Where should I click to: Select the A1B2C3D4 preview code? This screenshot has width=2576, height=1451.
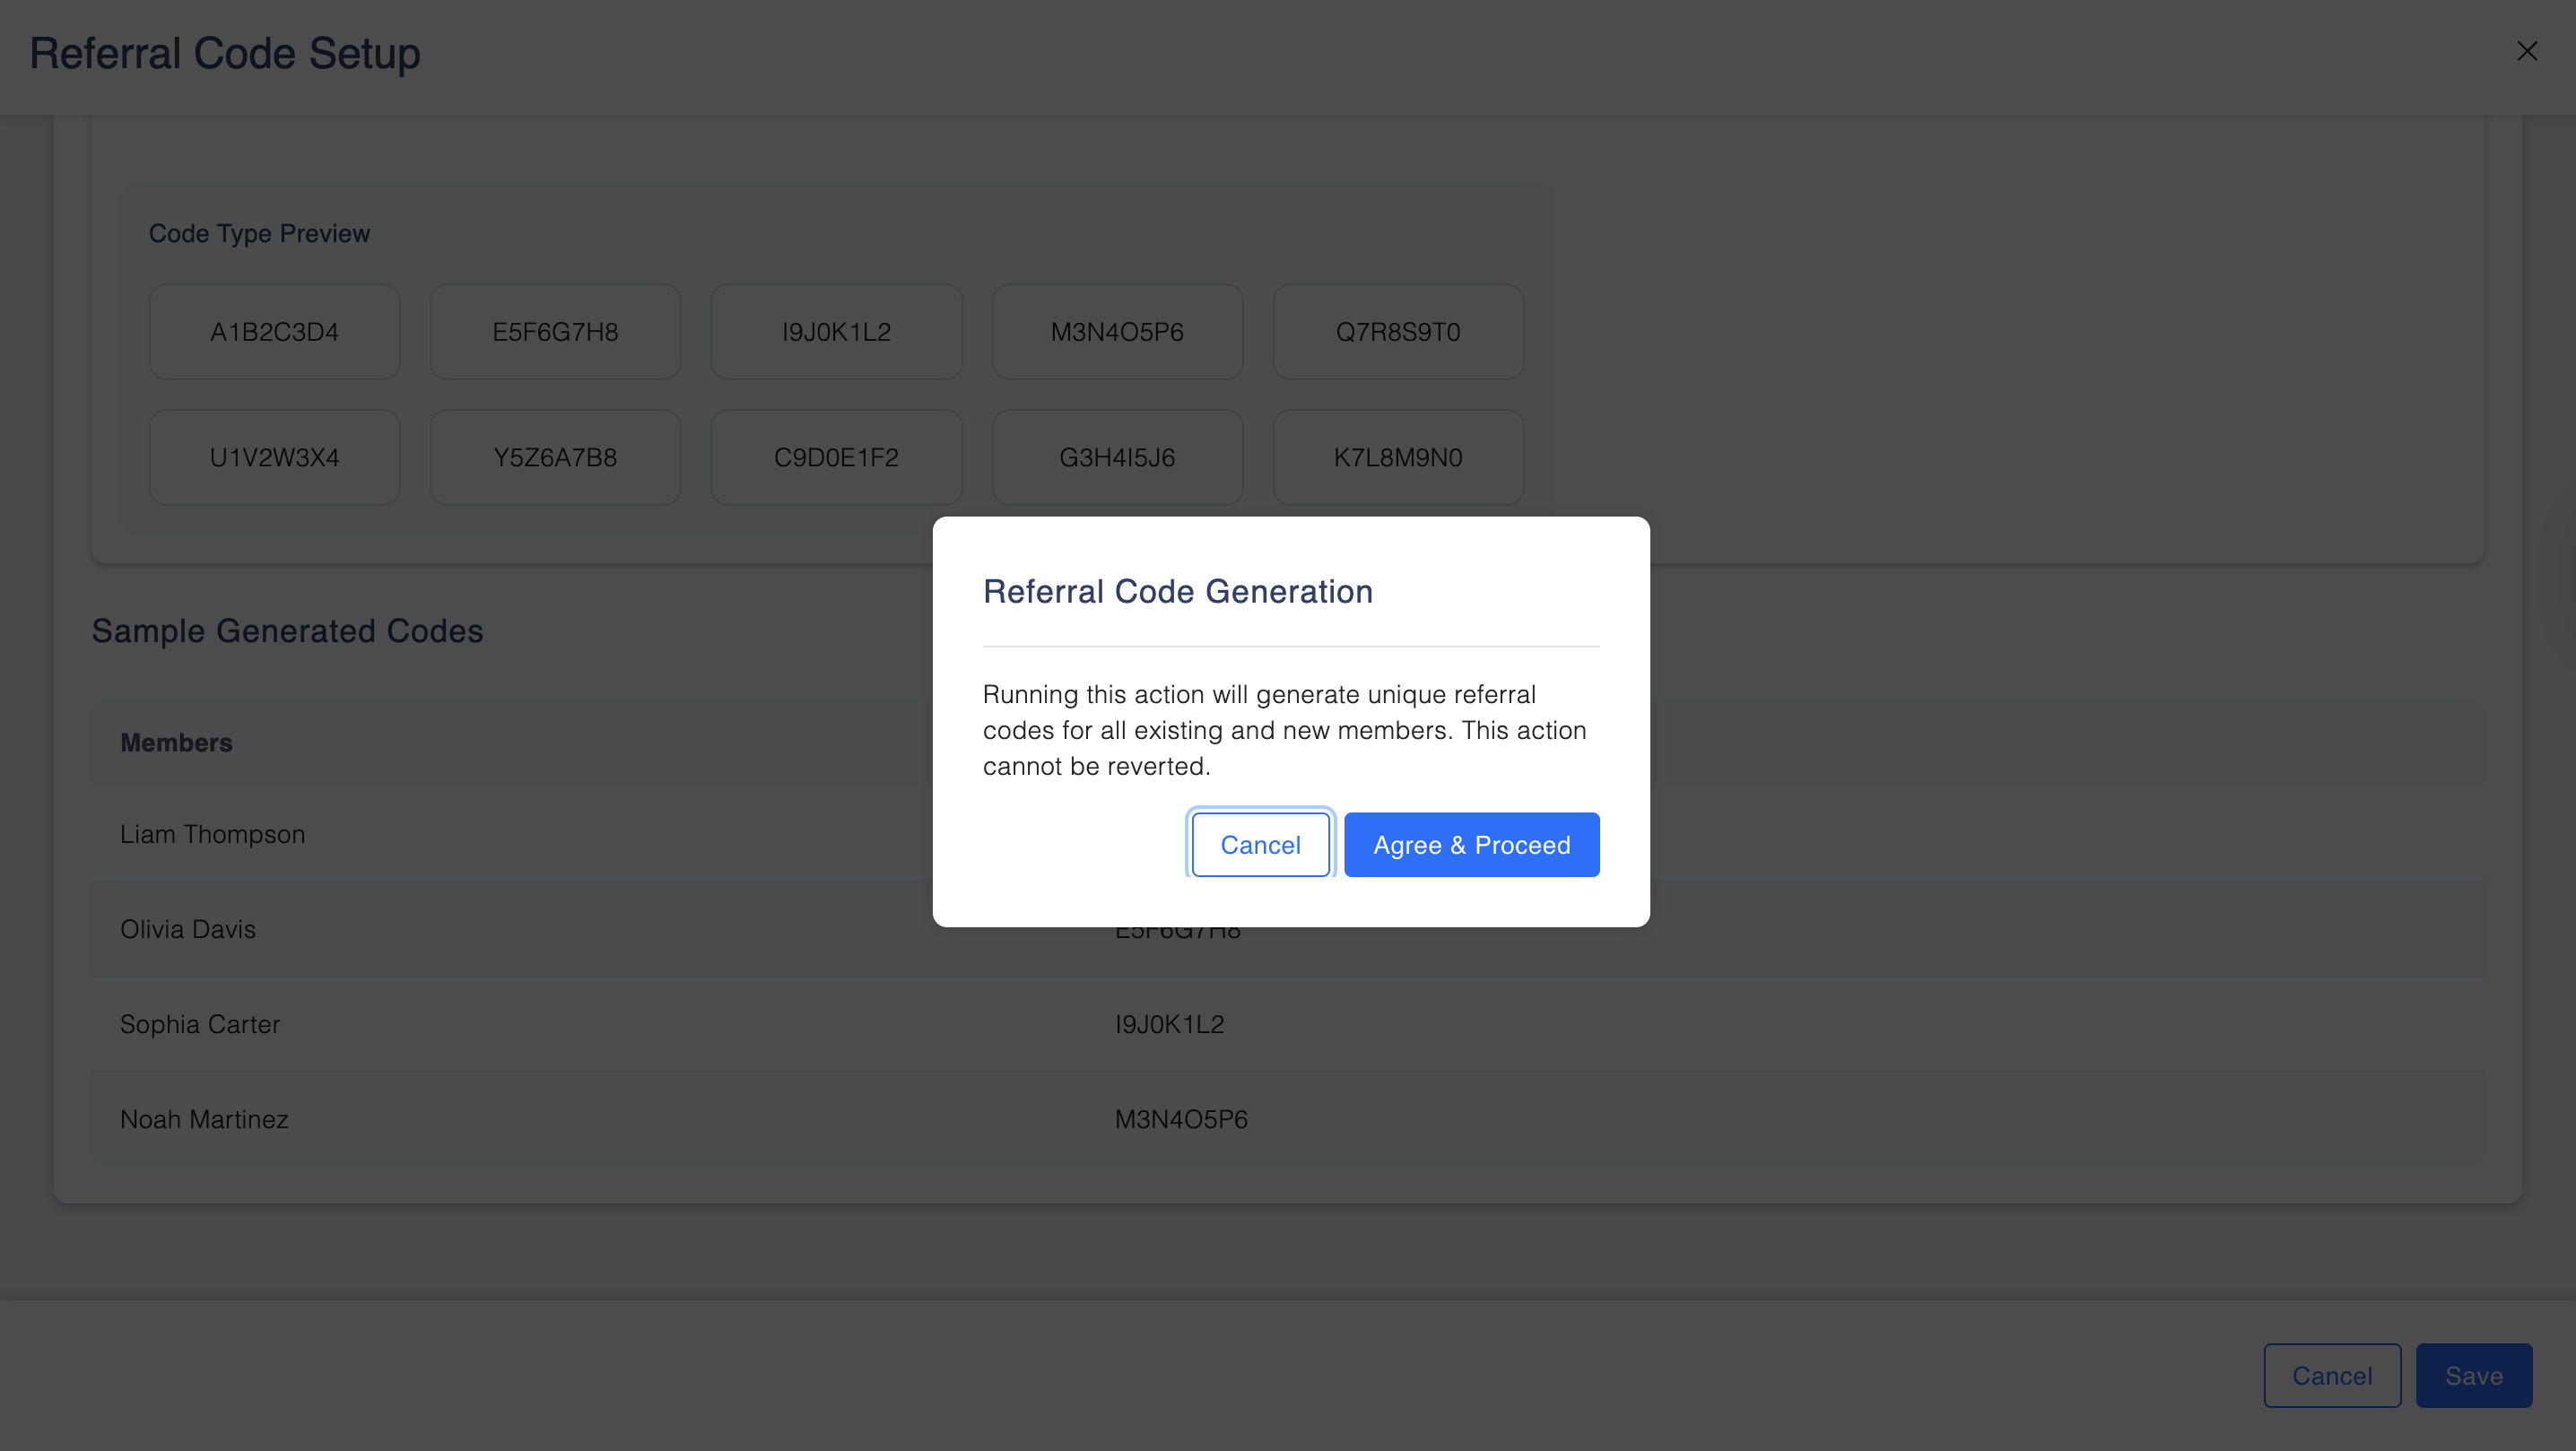click(x=274, y=332)
